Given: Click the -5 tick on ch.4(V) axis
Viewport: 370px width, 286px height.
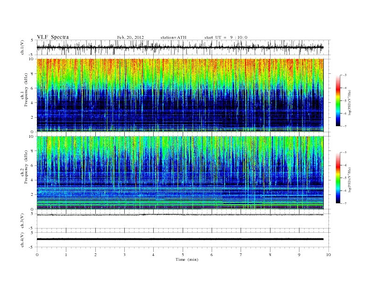Looking at the screenshot, I should tap(31, 247).
